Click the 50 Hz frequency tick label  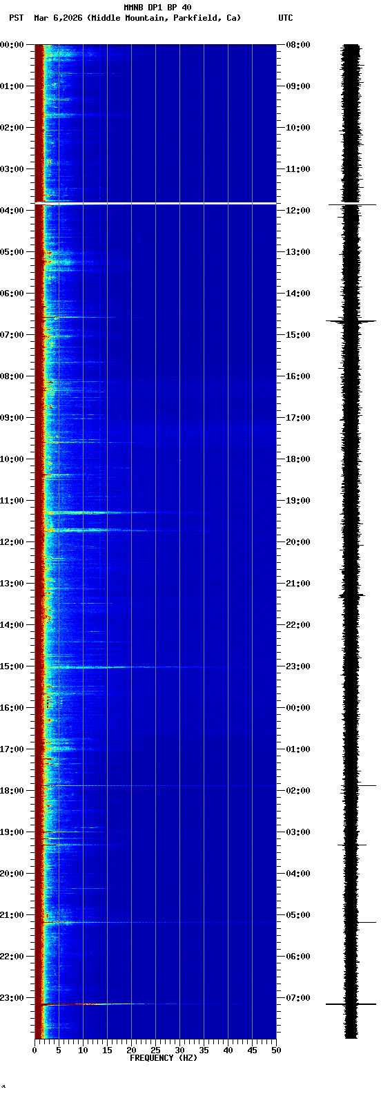coord(276,1050)
